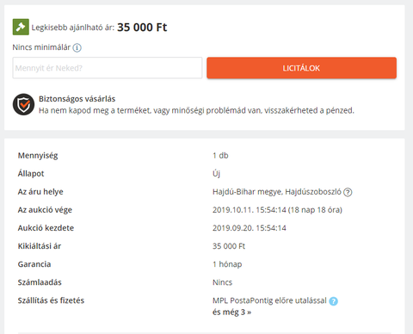Click the Mennyiség value 1 db

point(220,156)
